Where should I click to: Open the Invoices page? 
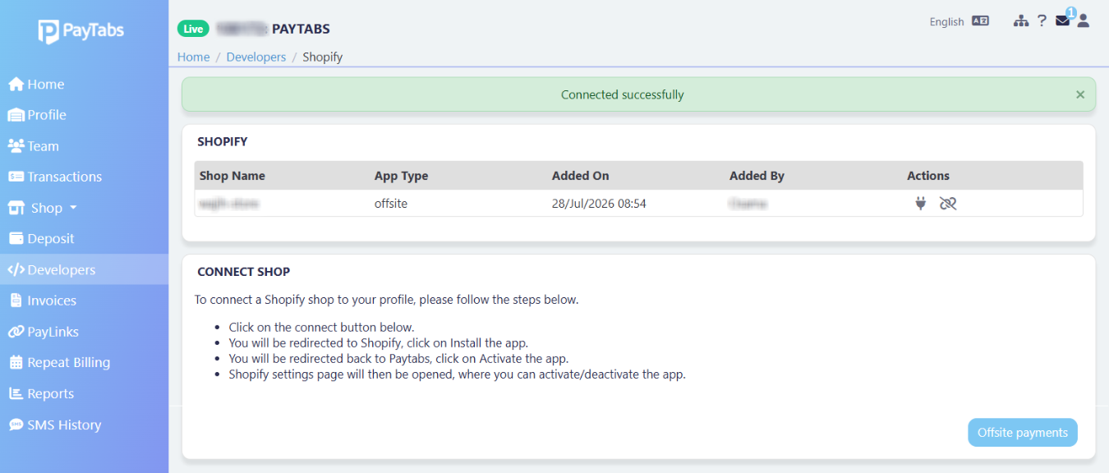click(84, 301)
